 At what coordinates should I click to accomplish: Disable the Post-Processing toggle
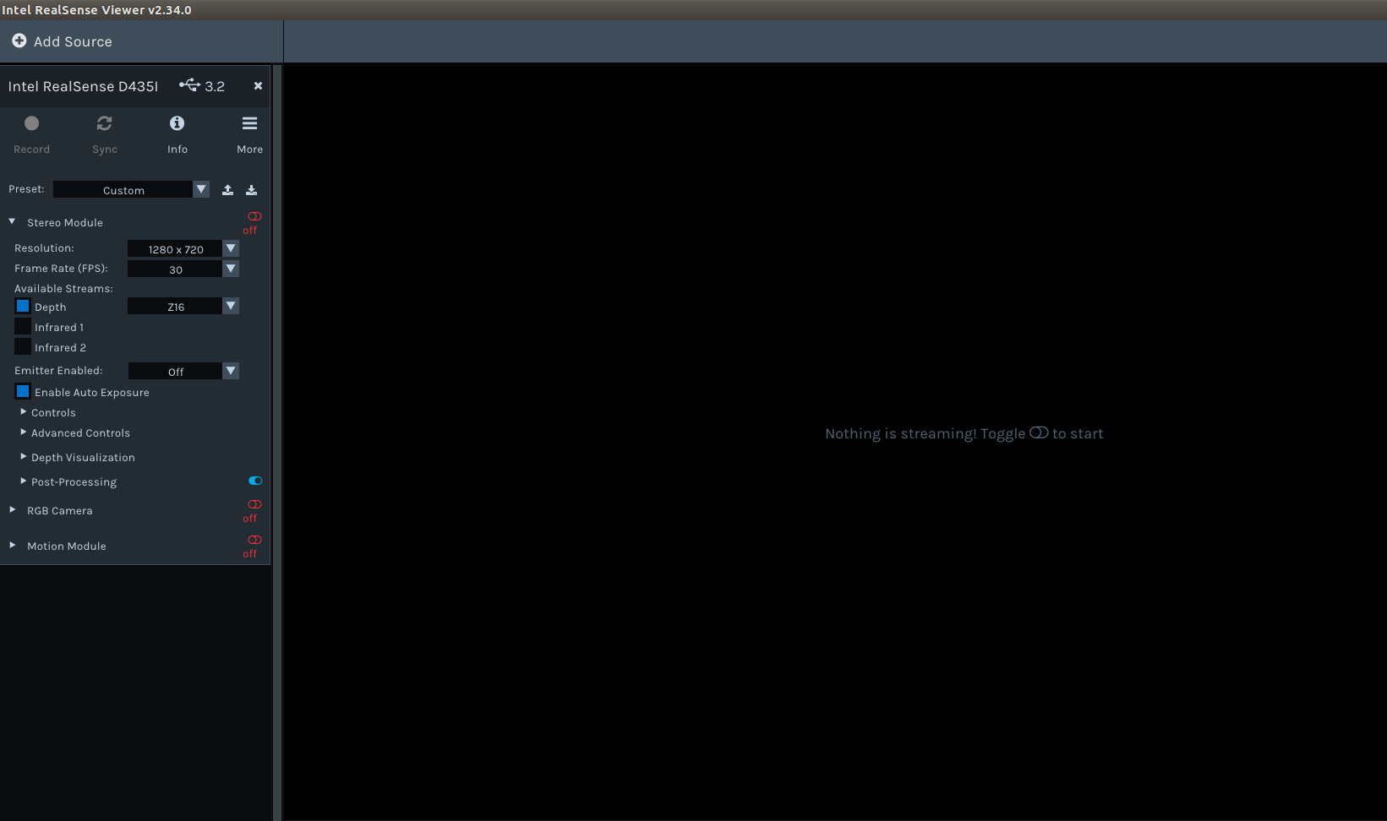255,481
